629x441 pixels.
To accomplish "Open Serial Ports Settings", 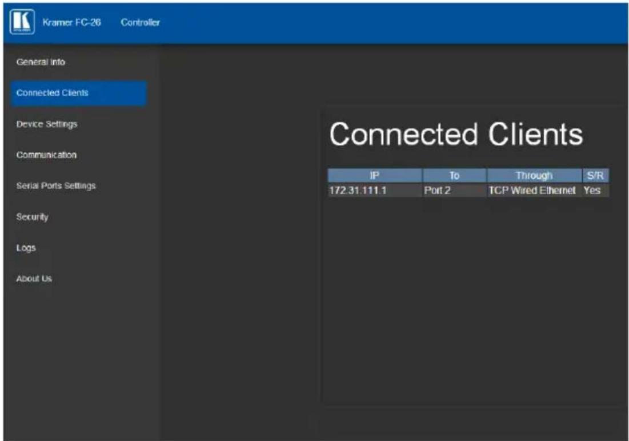I will pos(56,186).
